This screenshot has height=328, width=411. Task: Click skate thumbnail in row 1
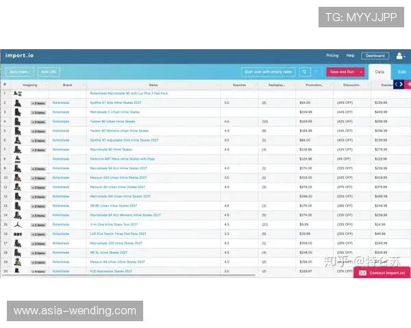click(x=18, y=94)
